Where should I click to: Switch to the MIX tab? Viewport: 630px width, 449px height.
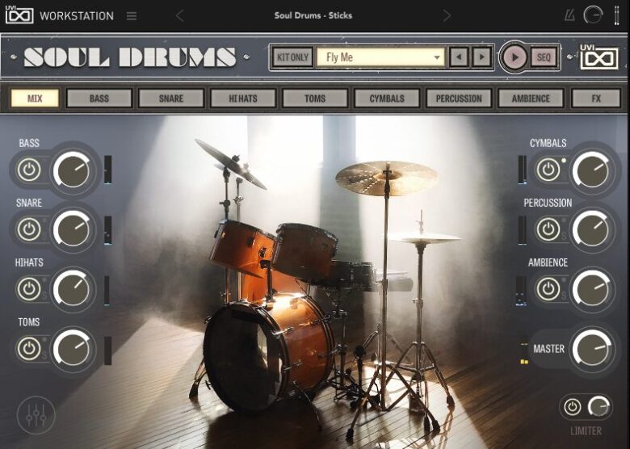[x=35, y=99]
